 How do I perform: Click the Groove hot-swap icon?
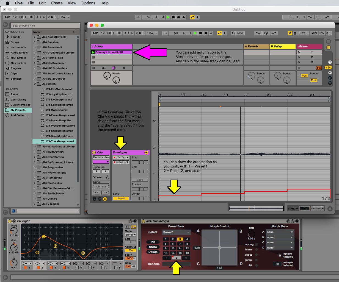107,177
